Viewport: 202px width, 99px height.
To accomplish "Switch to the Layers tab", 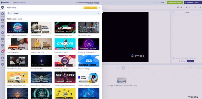I will [187, 12].
